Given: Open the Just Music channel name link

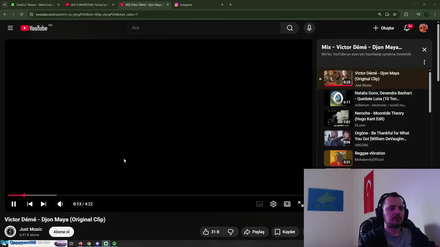Looking at the screenshot, I should pyautogui.click(x=31, y=229).
